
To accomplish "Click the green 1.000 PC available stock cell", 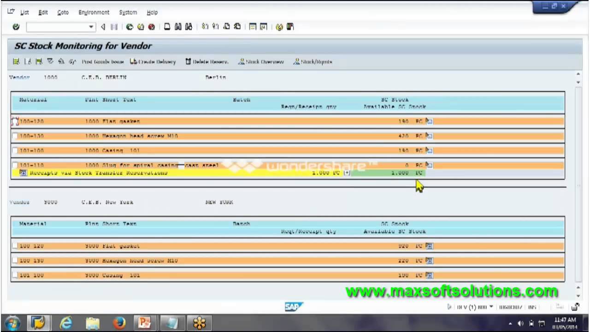I will (x=389, y=173).
